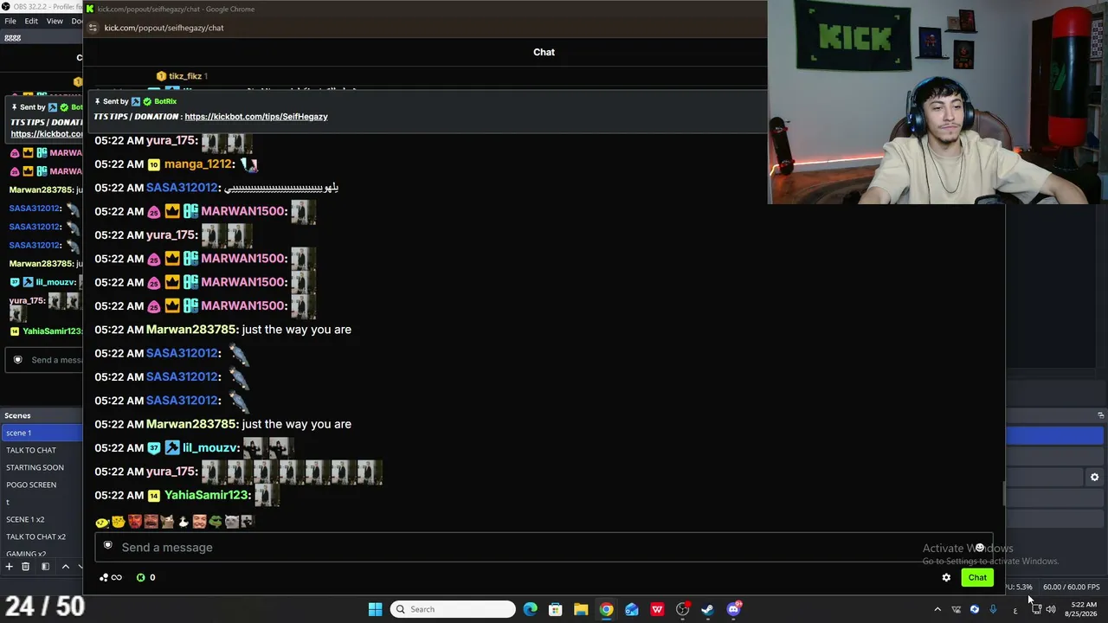1108x623 pixels.
Task: Open the Windows Start menu
Action: (375, 609)
